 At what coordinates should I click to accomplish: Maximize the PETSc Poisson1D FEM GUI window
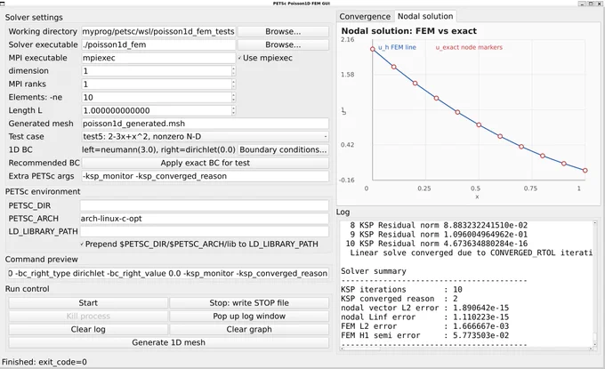point(591,4)
